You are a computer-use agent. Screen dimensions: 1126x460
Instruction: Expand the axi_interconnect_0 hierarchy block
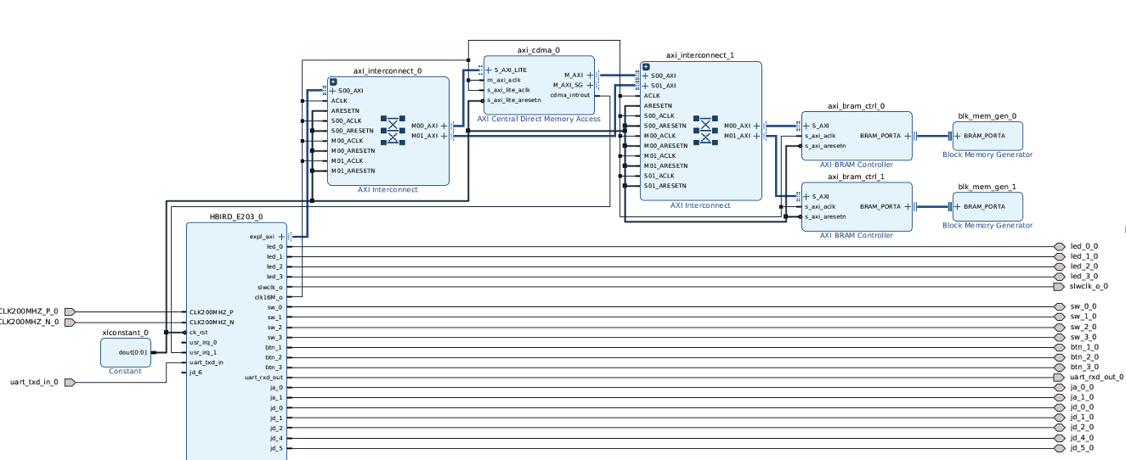pos(333,81)
